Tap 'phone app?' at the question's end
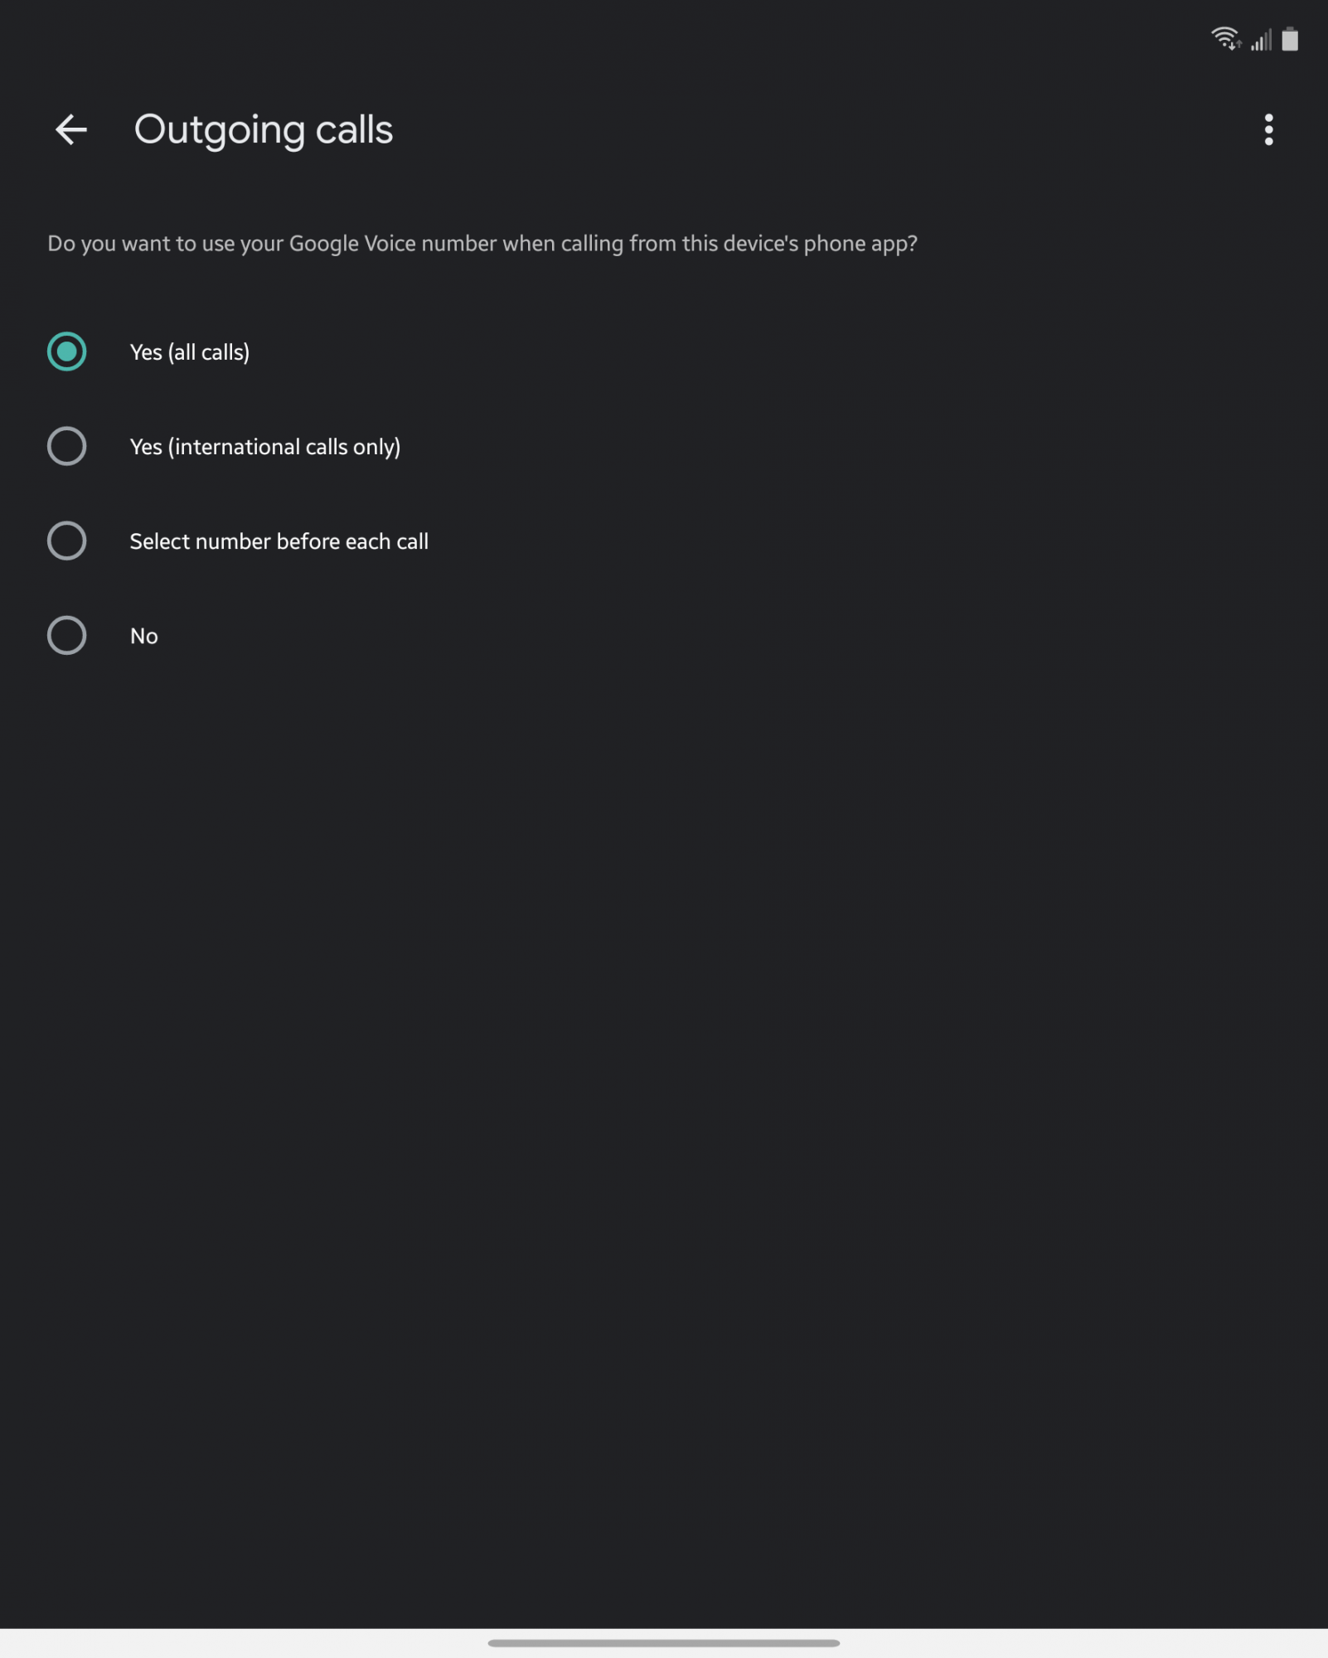Screen dimensions: 1328x1658 tap(860, 244)
